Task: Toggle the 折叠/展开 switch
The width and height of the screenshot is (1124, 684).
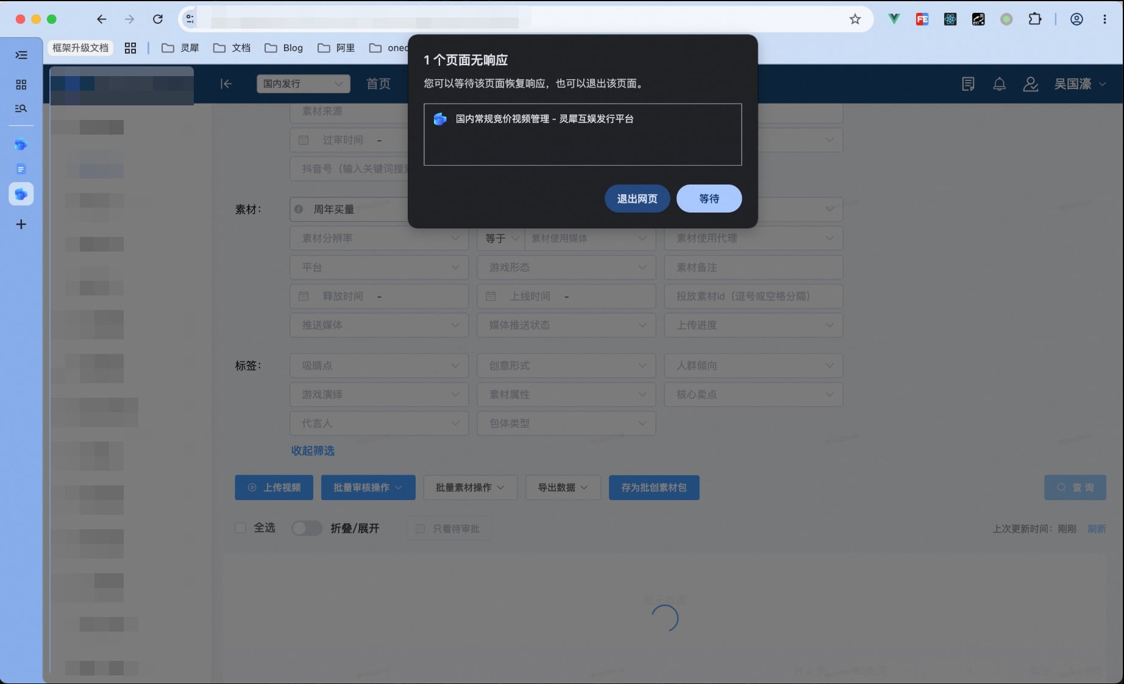Action: click(307, 528)
